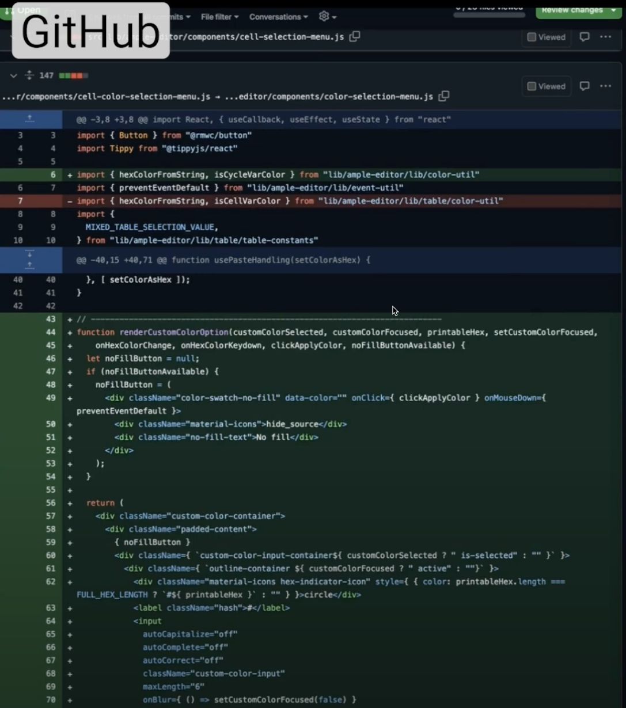Click the renamed color-selection-menu.js path text
Viewport: 626px width, 708px height.
point(217,97)
